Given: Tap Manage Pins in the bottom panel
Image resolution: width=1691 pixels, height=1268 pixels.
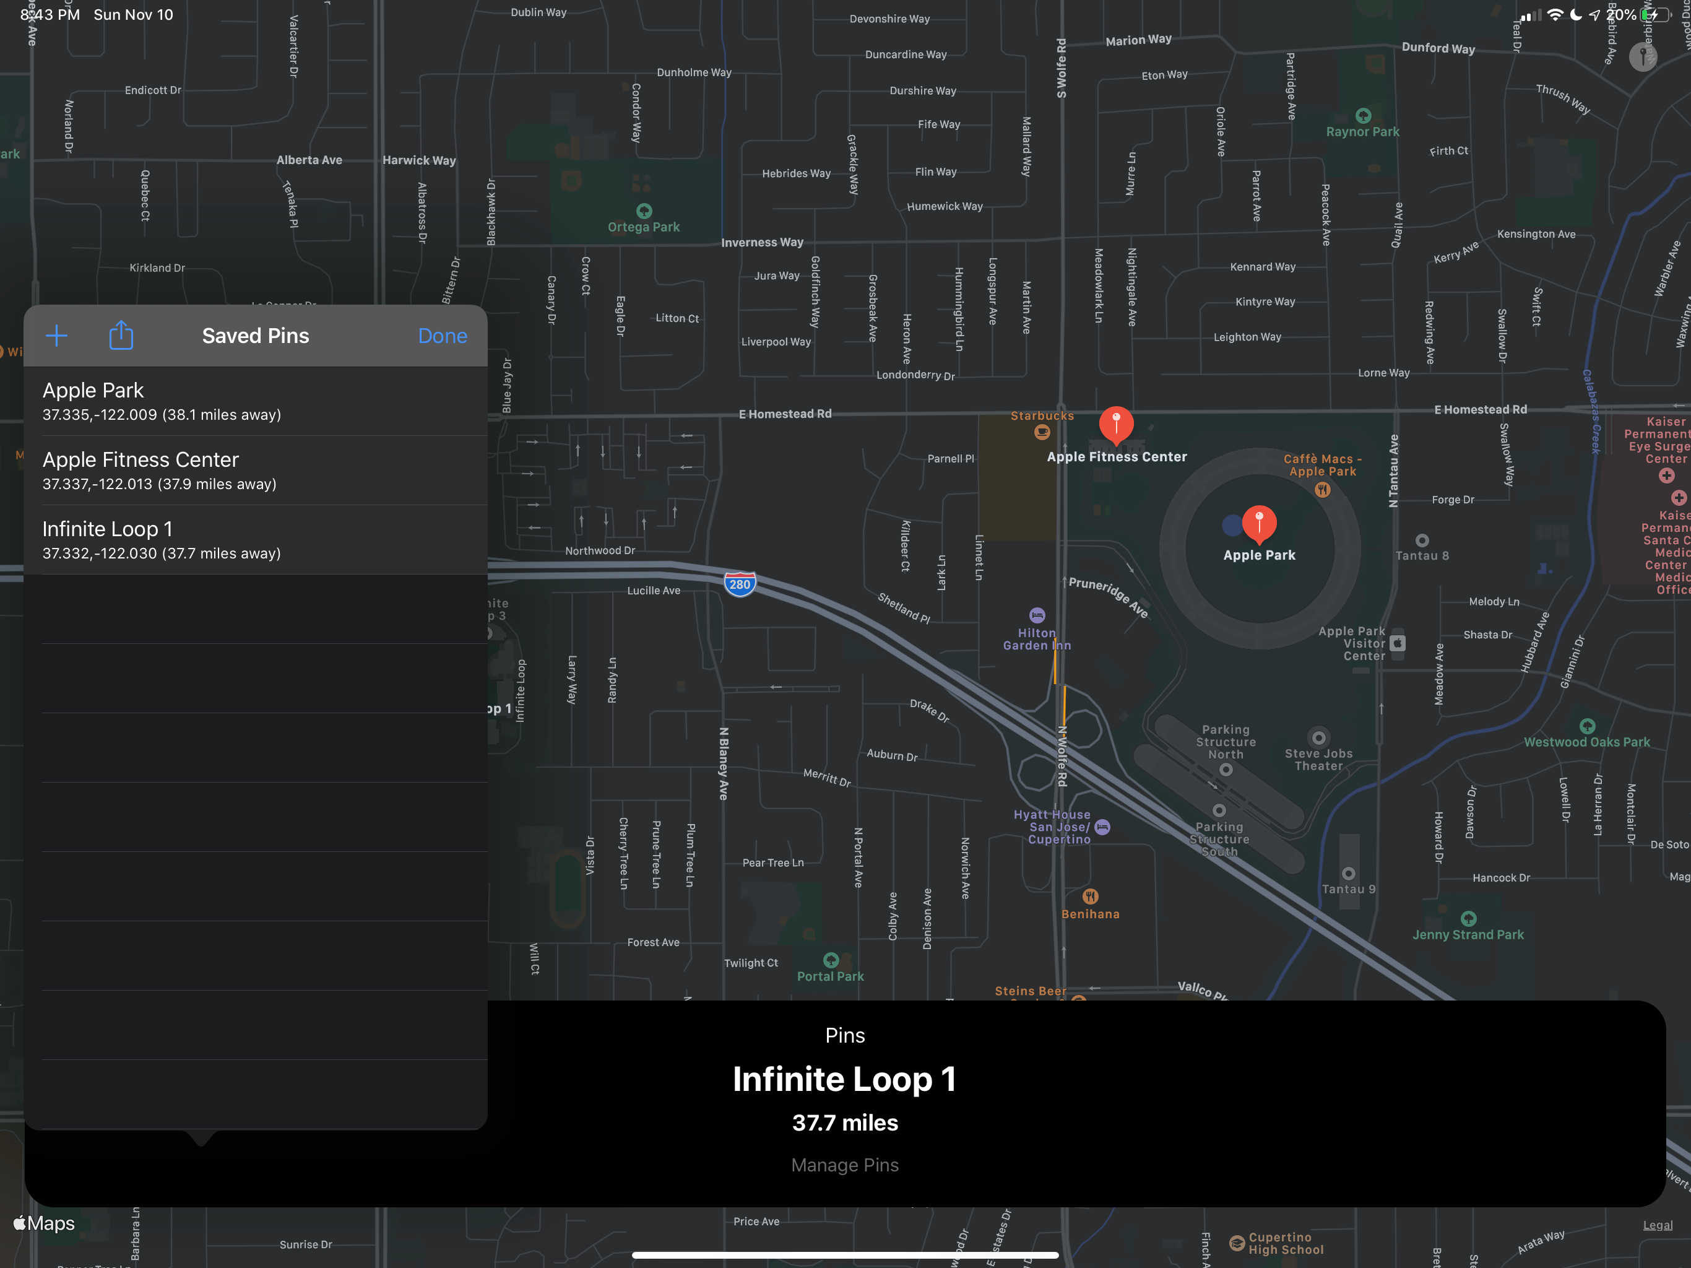Looking at the screenshot, I should (x=845, y=1165).
